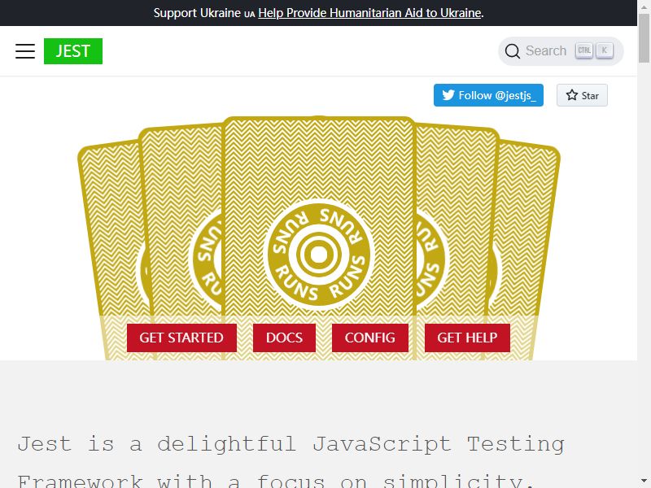651x488 pixels.
Task: Open the CONFIG page
Action: (370, 338)
